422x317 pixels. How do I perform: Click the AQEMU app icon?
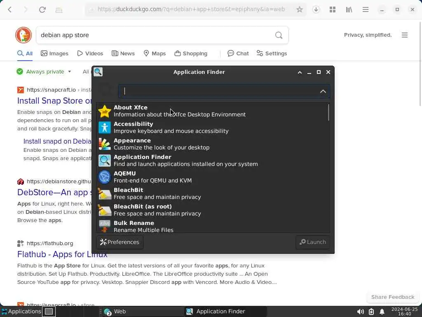[x=104, y=177]
